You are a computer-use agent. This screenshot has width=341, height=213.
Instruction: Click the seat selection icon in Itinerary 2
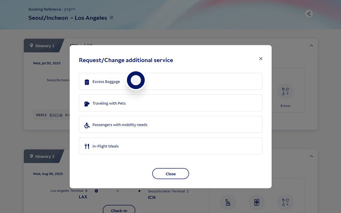coord(228,203)
